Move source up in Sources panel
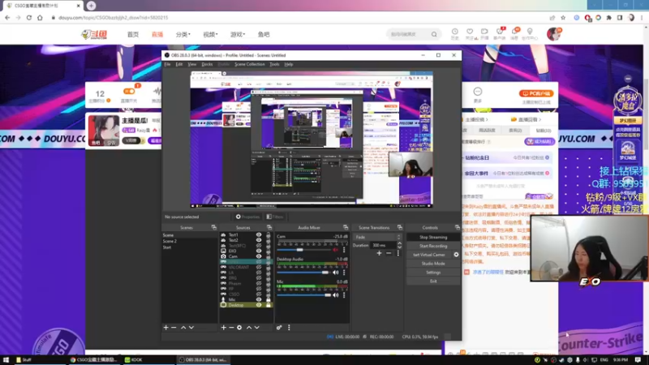This screenshot has width=649, height=365. coord(249,328)
